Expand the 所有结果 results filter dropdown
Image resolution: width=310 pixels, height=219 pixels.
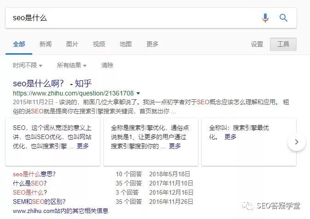(72, 65)
